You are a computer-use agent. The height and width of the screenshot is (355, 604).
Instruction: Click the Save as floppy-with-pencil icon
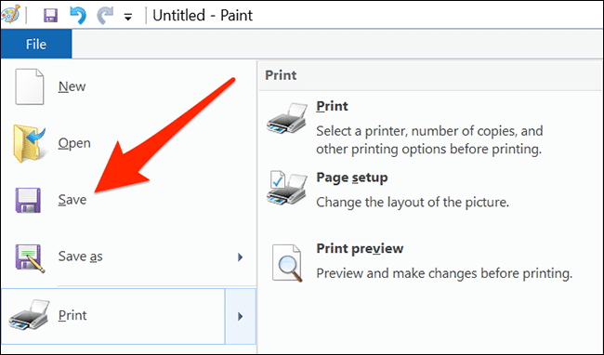(30, 258)
